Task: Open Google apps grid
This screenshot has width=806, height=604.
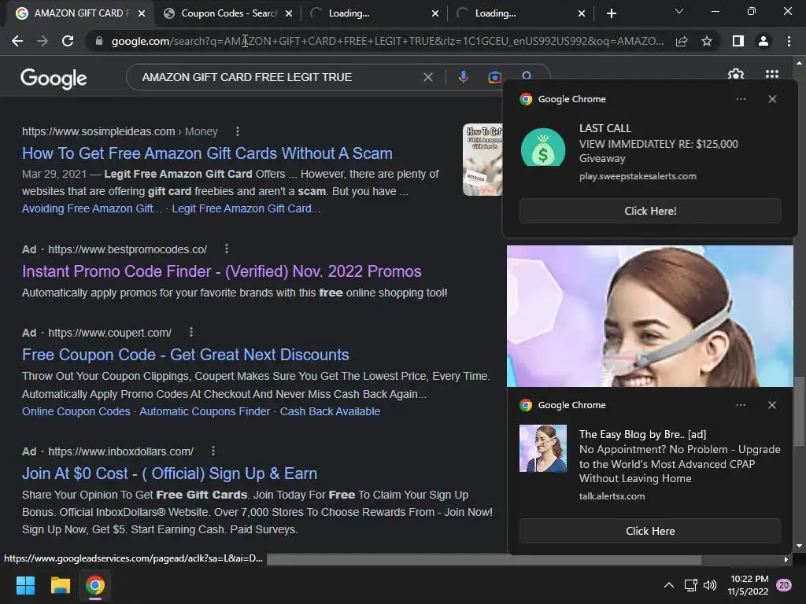Action: click(x=772, y=74)
